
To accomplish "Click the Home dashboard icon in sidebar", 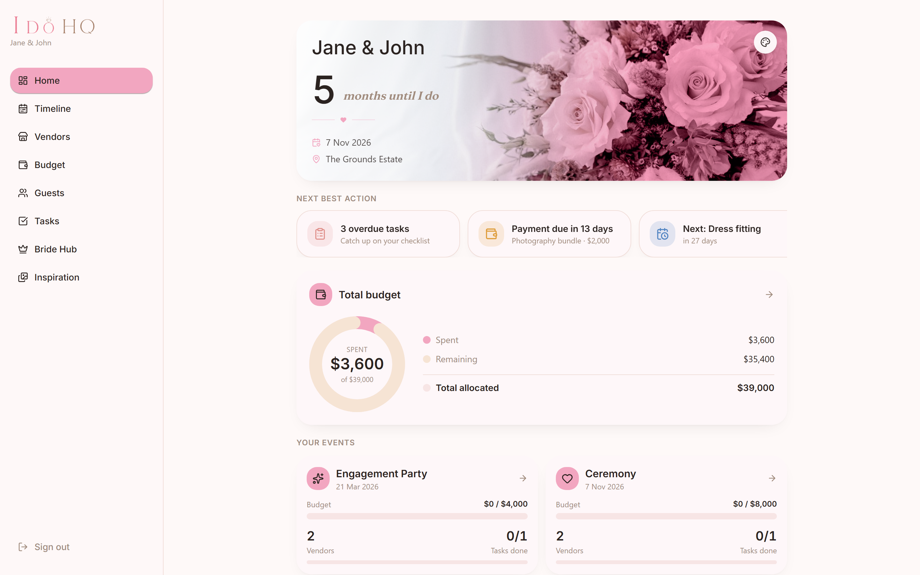I will (23, 80).
